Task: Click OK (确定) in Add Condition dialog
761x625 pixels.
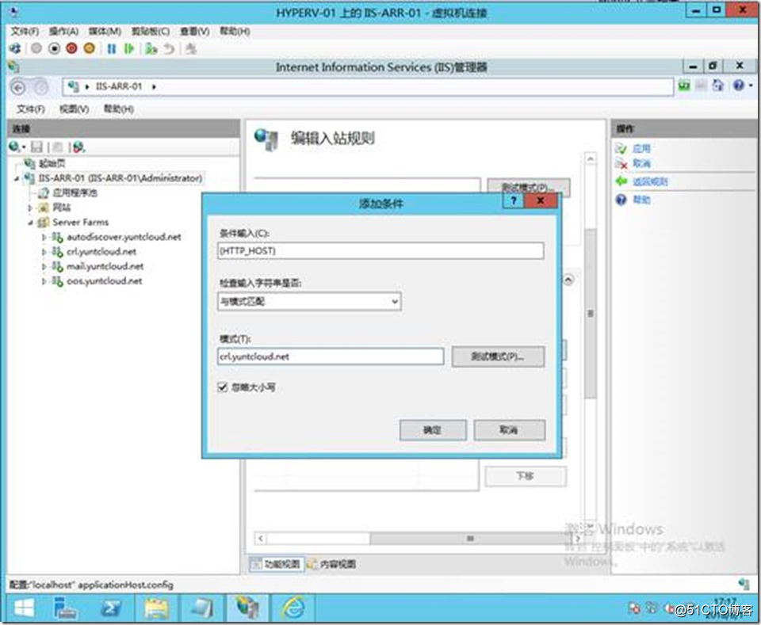Action: pyautogui.click(x=433, y=430)
